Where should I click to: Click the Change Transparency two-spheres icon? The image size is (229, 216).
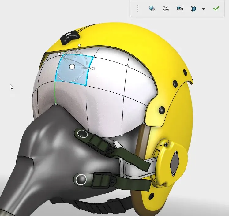tap(152, 9)
